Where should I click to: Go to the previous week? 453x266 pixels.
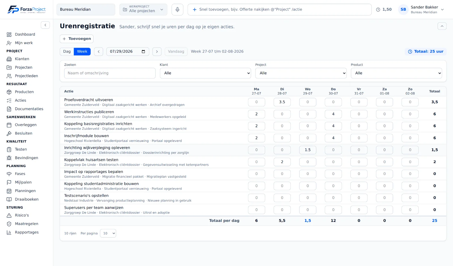pyautogui.click(x=99, y=51)
